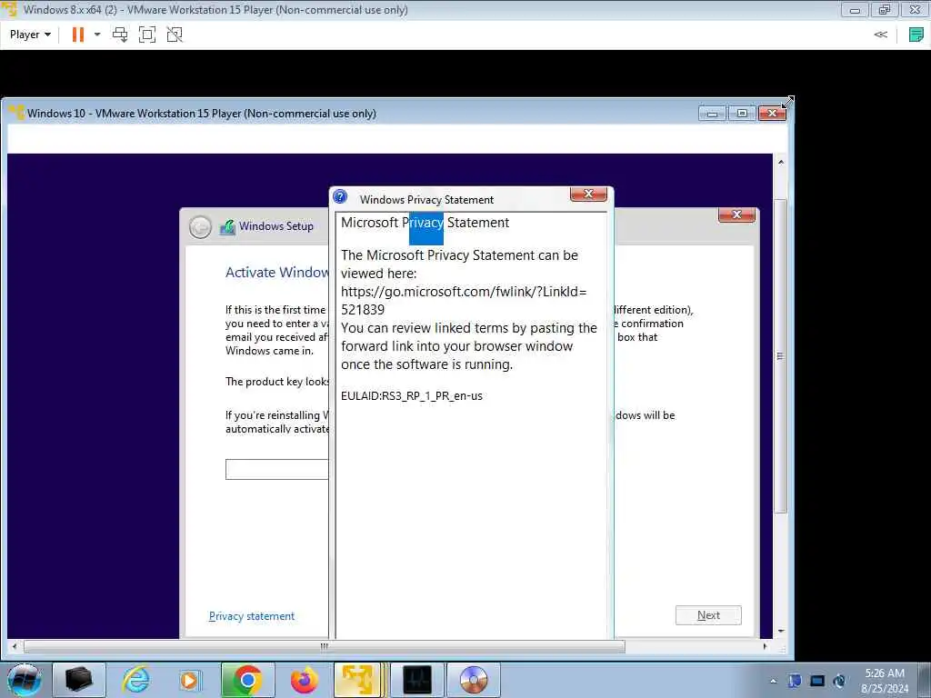Image resolution: width=931 pixels, height=698 pixels.
Task: Click the Unity mode toolbar icon
Action: 175,35
